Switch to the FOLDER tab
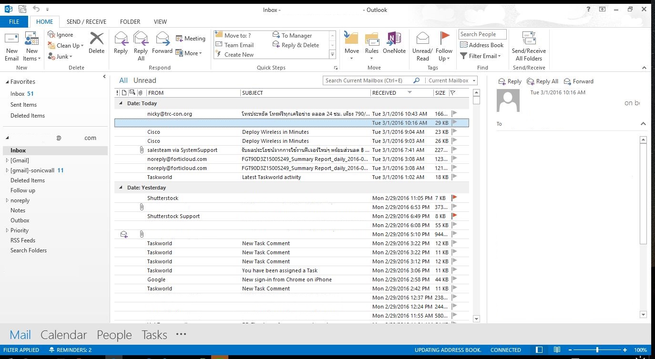 pos(130,21)
